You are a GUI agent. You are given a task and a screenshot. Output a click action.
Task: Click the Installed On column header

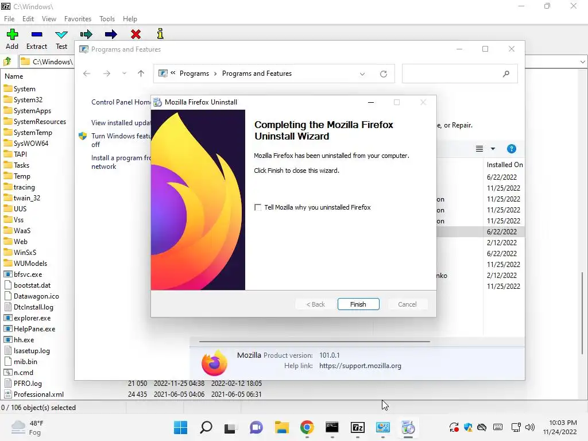click(504, 165)
